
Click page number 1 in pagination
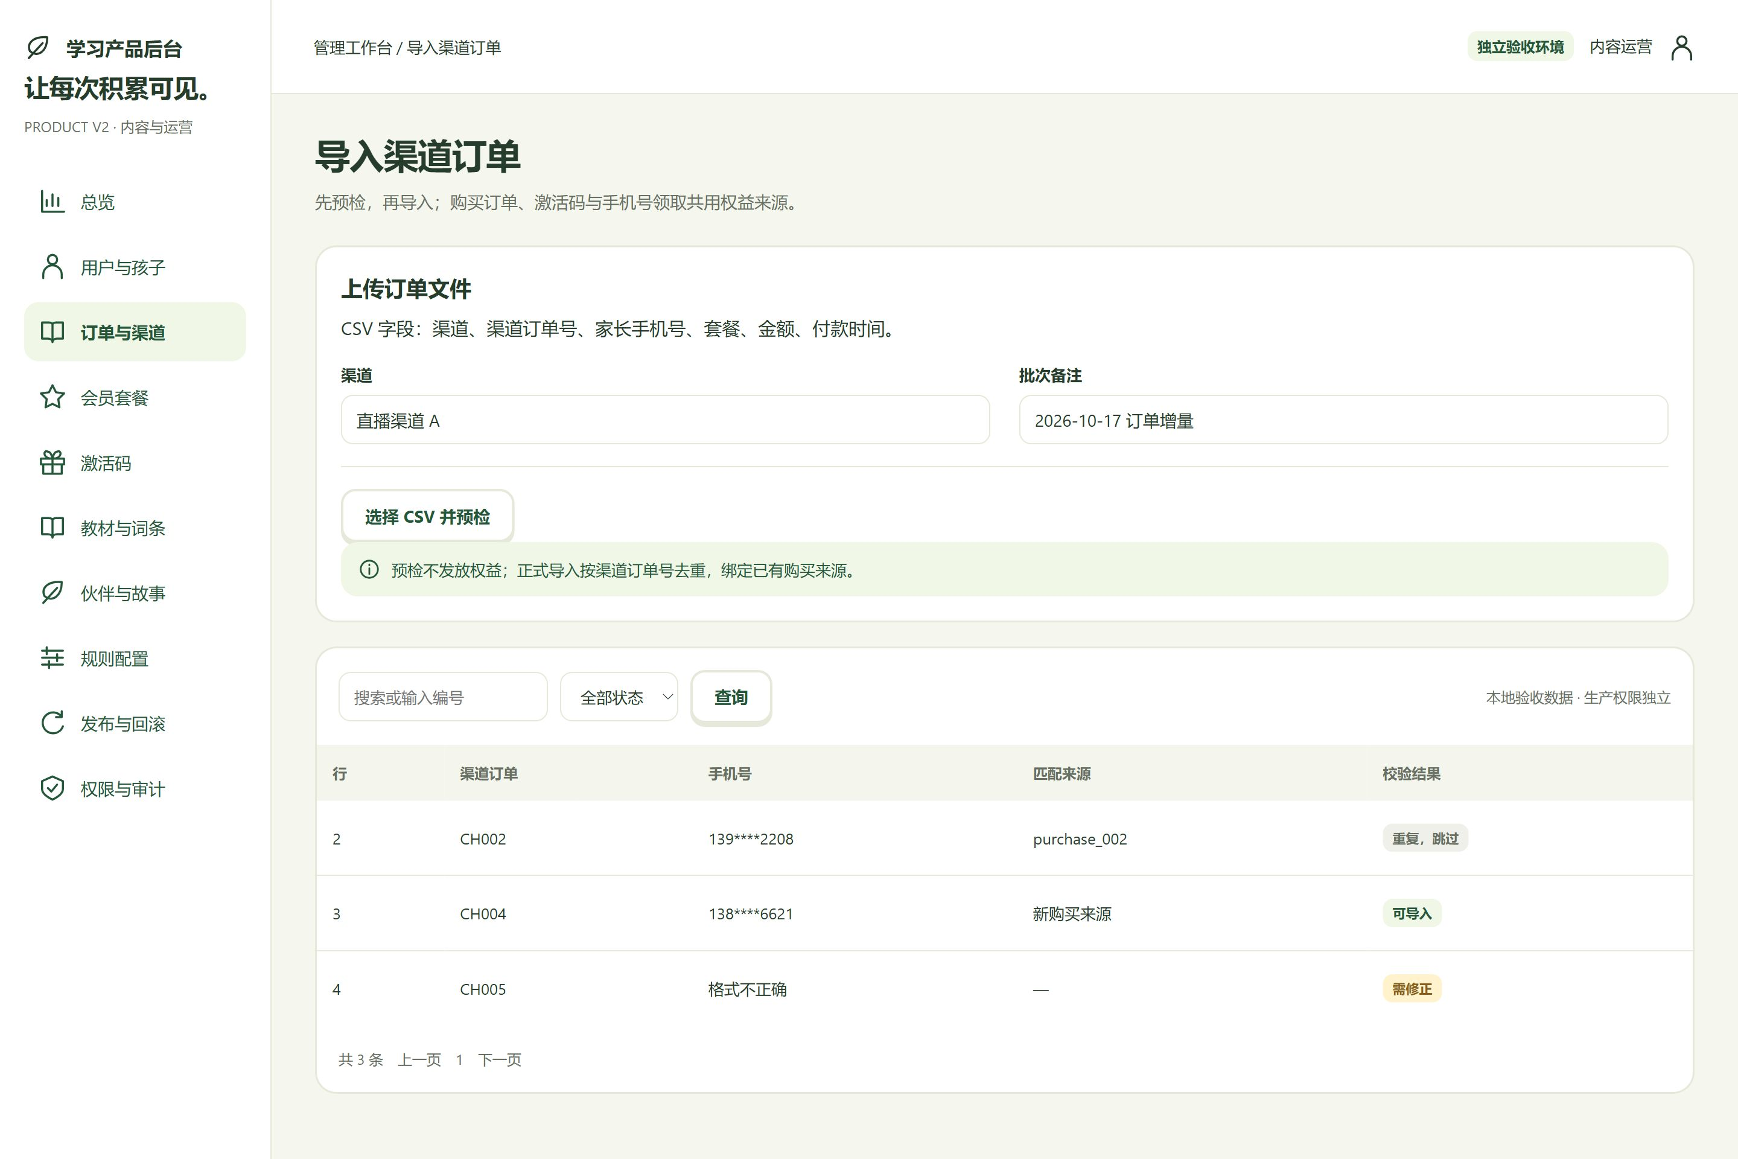(459, 1059)
